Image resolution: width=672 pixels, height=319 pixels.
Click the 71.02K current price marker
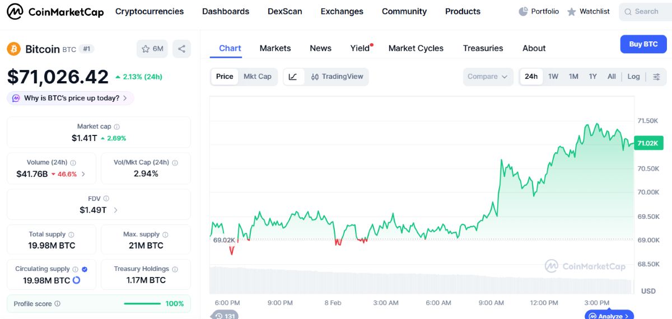coord(648,143)
